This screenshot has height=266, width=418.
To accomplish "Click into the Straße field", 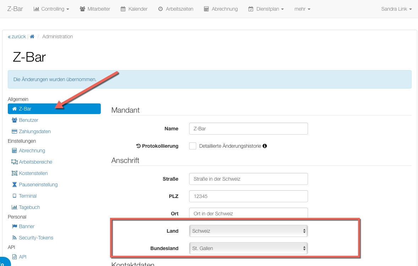I will (248, 179).
